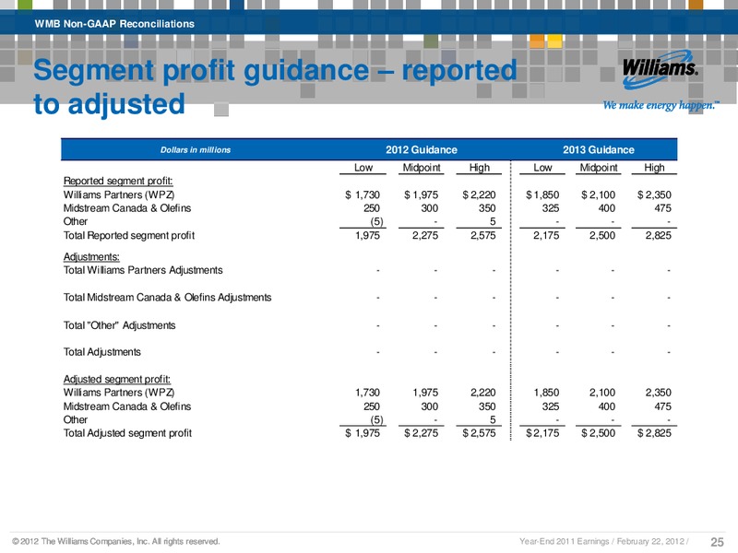Click the reported total '2,275' value

pos(425,236)
